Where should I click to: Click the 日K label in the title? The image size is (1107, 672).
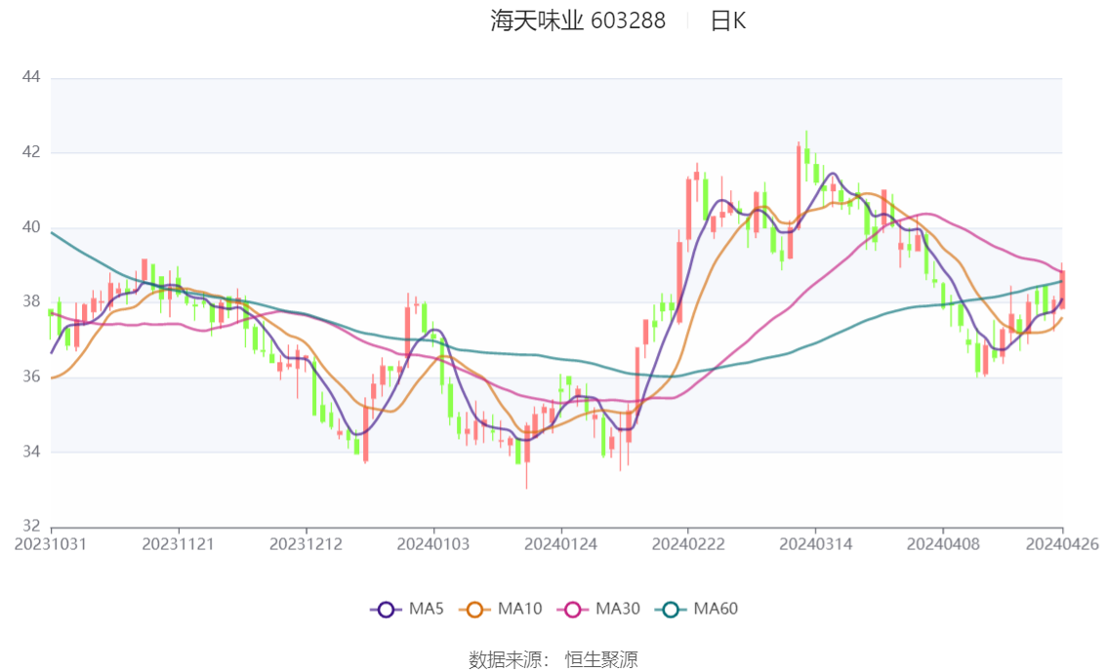pos(728,20)
